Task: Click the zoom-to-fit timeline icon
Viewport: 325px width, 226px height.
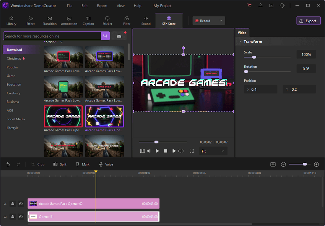Action: (273, 164)
